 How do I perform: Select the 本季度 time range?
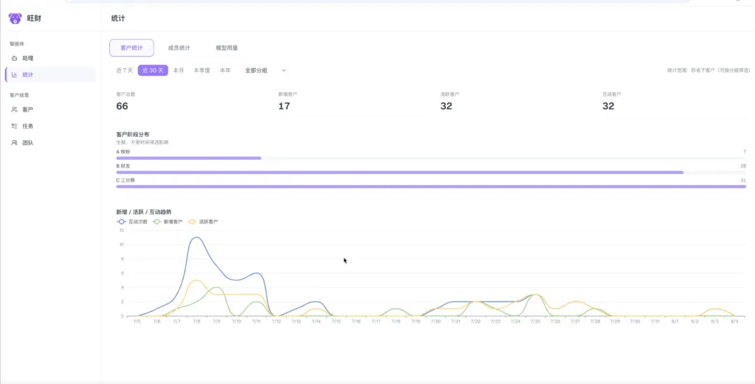pyautogui.click(x=202, y=71)
